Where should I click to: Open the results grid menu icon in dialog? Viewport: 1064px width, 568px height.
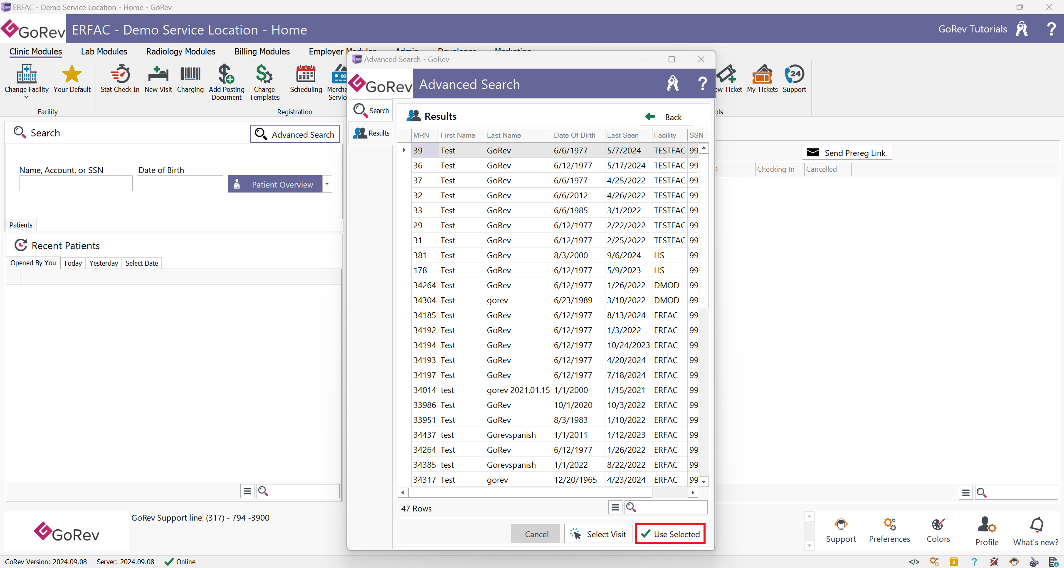click(615, 507)
